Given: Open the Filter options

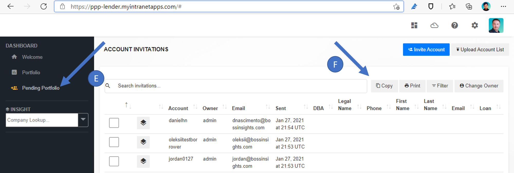Looking at the screenshot, I should [440, 86].
